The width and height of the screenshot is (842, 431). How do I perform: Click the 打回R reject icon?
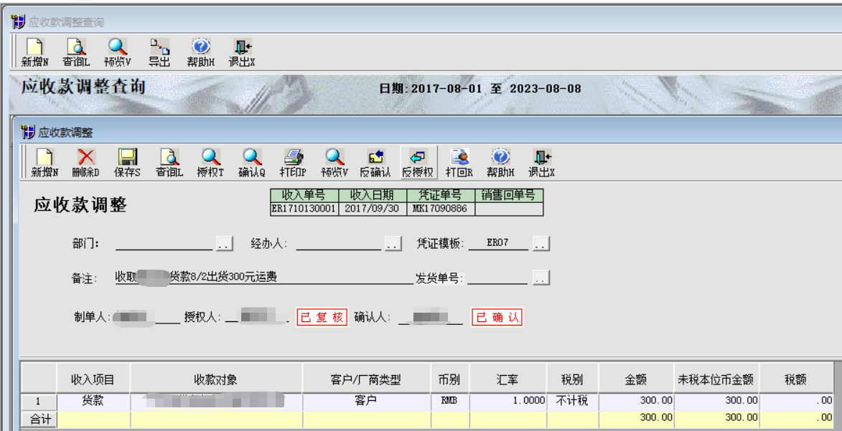[x=459, y=164]
